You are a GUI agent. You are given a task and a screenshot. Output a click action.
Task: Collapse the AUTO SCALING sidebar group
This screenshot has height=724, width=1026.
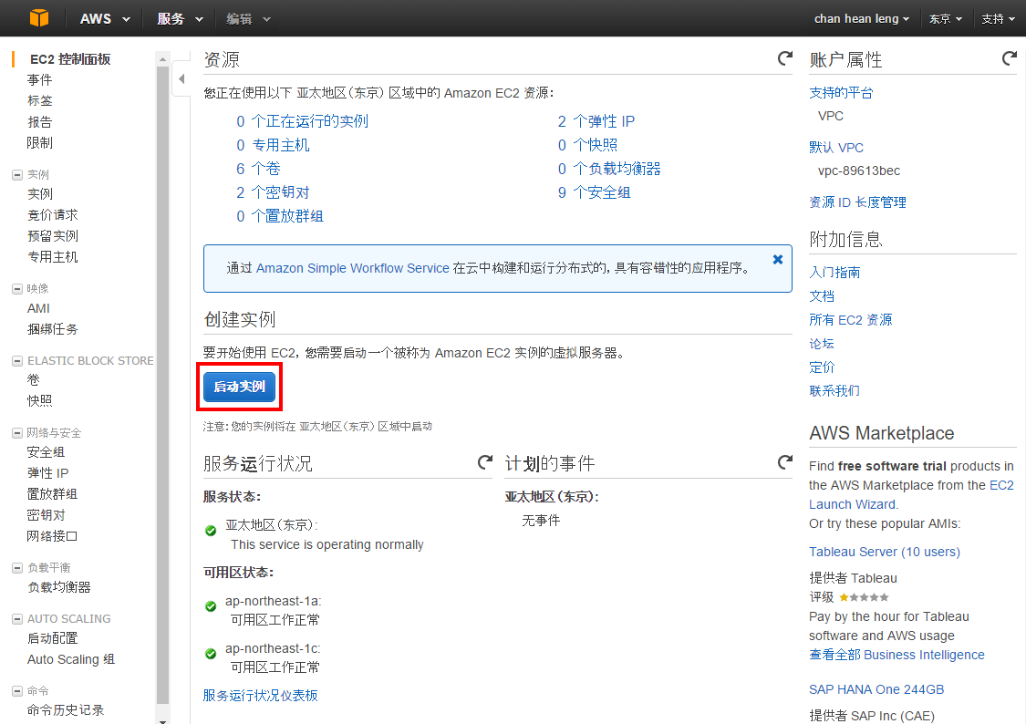click(17, 619)
